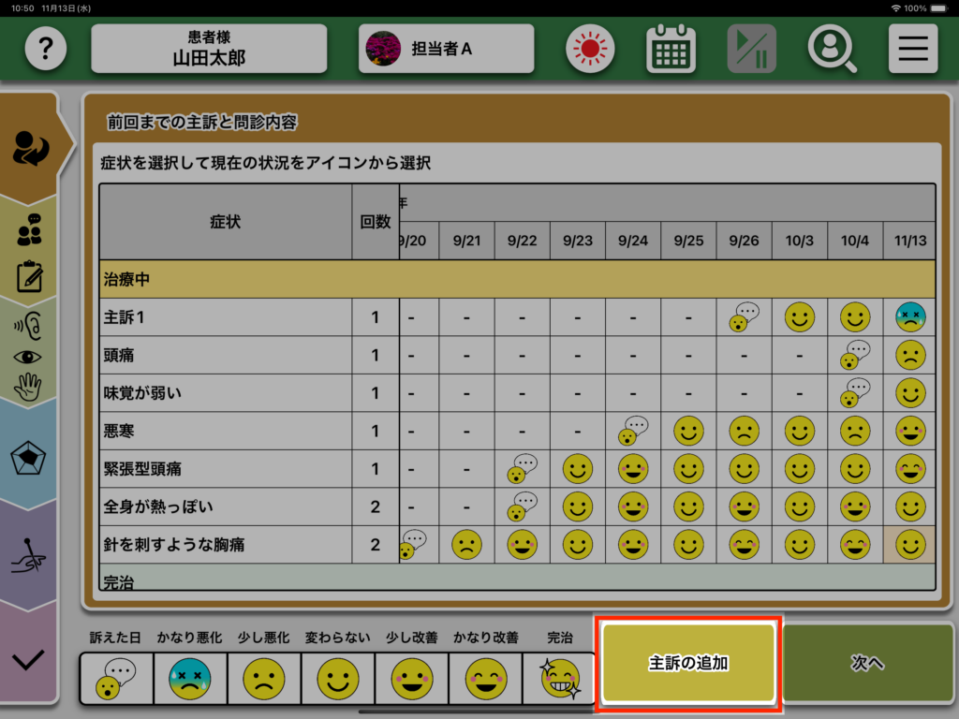Image resolution: width=959 pixels, height=719 pixels.
Task: Open the pentagon radar chart sidebar tab
Action: (x=29, y=458)
